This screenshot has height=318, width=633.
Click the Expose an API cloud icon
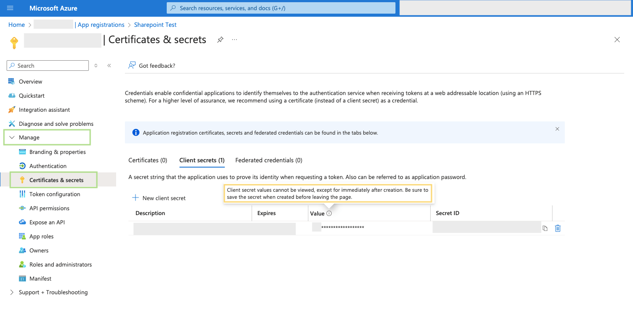22,222
